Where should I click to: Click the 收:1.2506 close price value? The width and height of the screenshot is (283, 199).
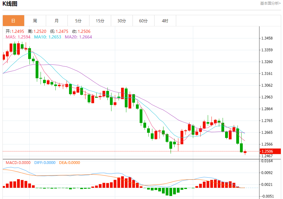coord(81,31)
